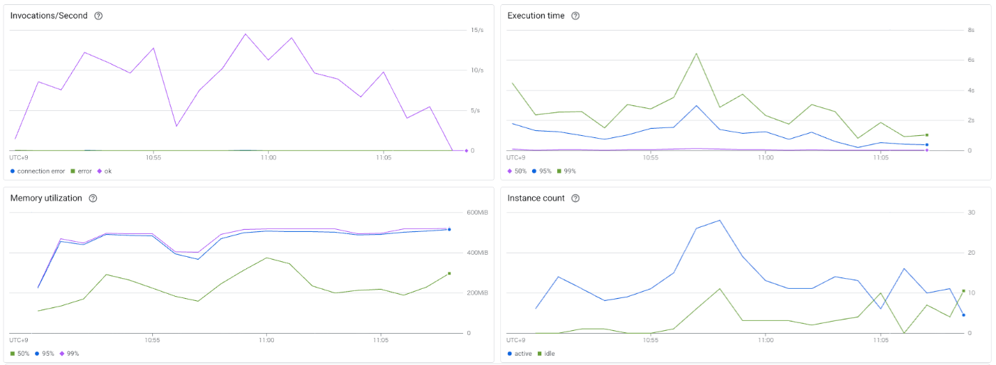Toggle the 95% legend in Execution time
Viewport: 996px width, 365px height.
[x=541, y=171]
